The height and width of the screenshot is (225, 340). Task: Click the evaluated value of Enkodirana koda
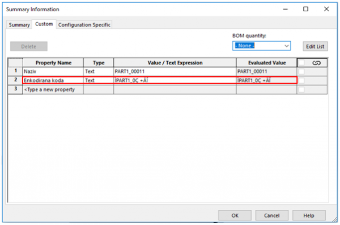point(266,80)
